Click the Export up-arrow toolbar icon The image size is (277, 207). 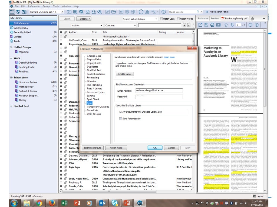[93, 12]
